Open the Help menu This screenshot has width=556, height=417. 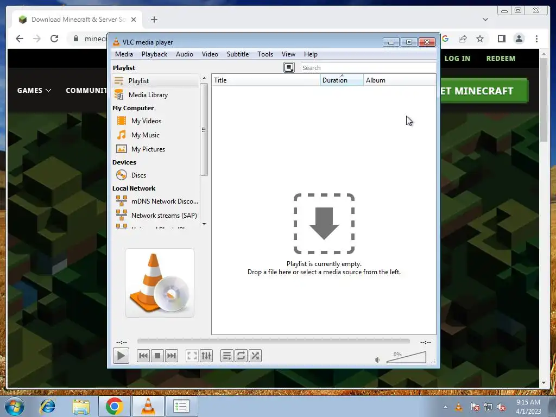[311, 54]
